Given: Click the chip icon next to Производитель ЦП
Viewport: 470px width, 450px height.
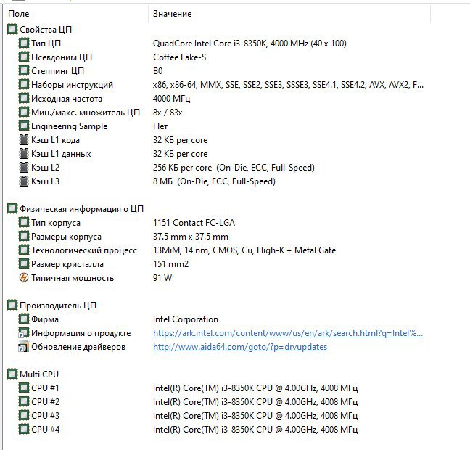Looking at the screenshot, I should (x=12, y=306).
